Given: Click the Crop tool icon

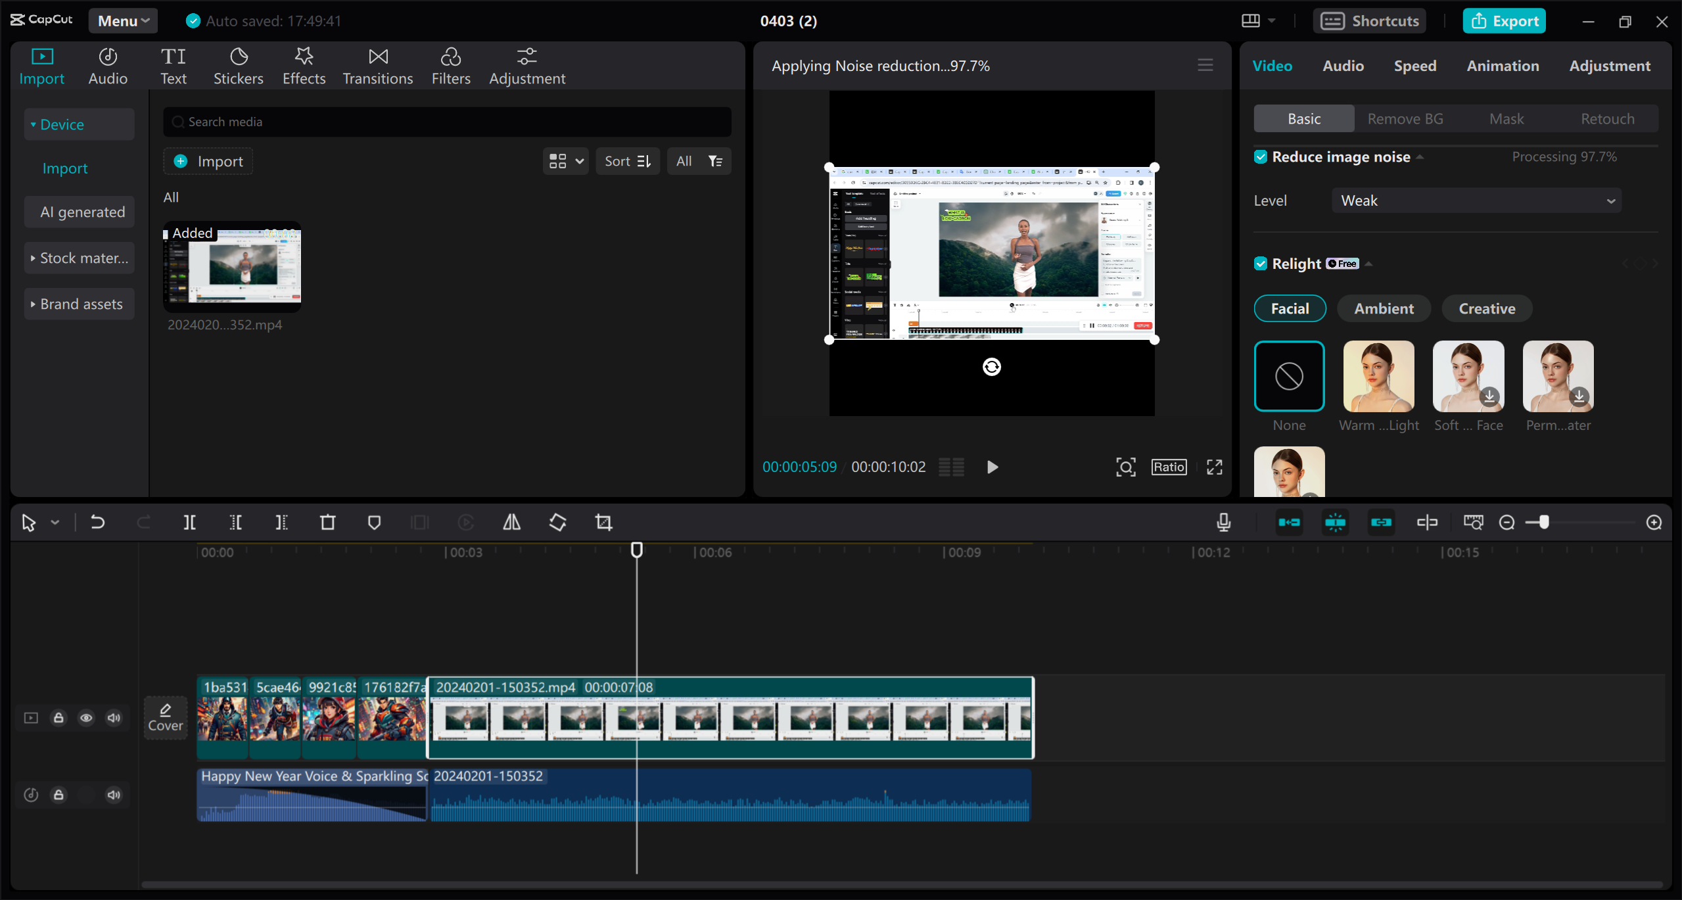Looking at the screenshot, I should 603,523.
